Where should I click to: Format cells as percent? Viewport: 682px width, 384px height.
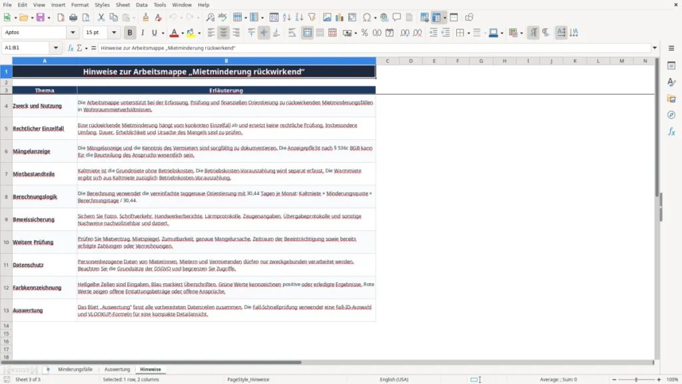tap(364, 33)
